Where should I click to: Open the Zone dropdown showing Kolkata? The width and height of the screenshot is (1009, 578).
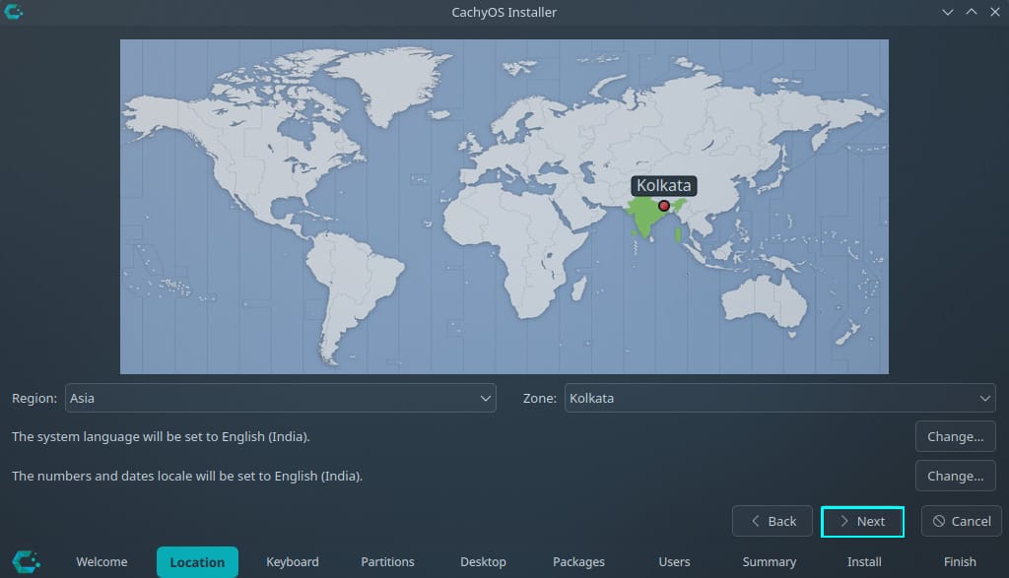pyautogui.click(x=779, y=399)
